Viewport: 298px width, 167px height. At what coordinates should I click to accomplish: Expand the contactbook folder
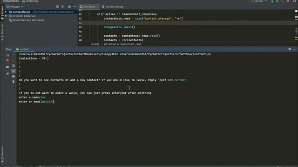[6, 12]
